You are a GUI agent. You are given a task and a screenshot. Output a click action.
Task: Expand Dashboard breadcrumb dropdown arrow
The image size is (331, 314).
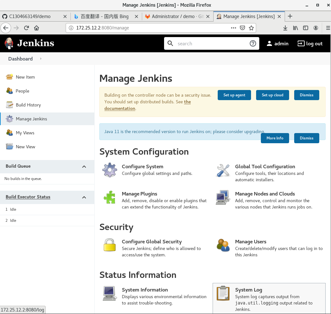point(41,59)
